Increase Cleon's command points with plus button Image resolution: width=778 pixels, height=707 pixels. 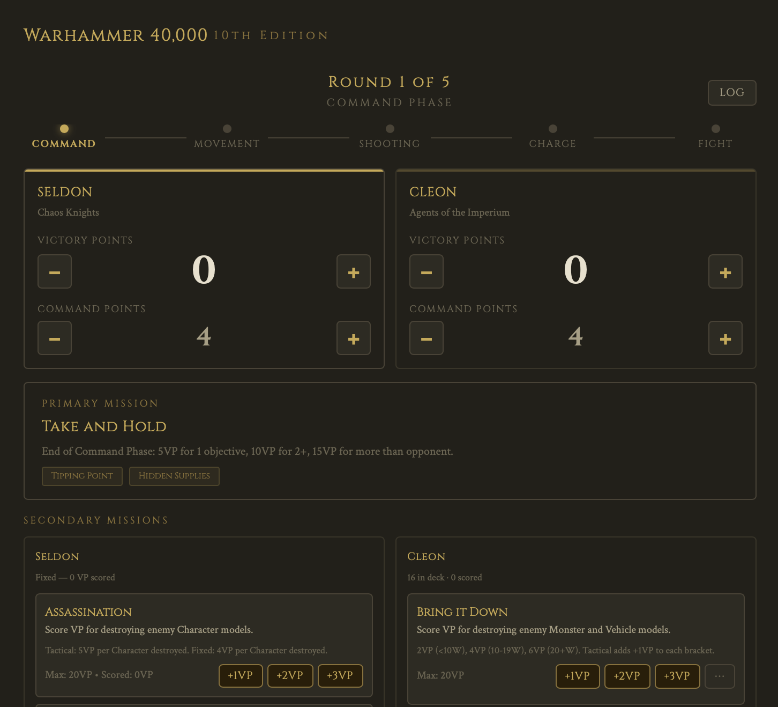pyautogui.click(x=725, y=338)
